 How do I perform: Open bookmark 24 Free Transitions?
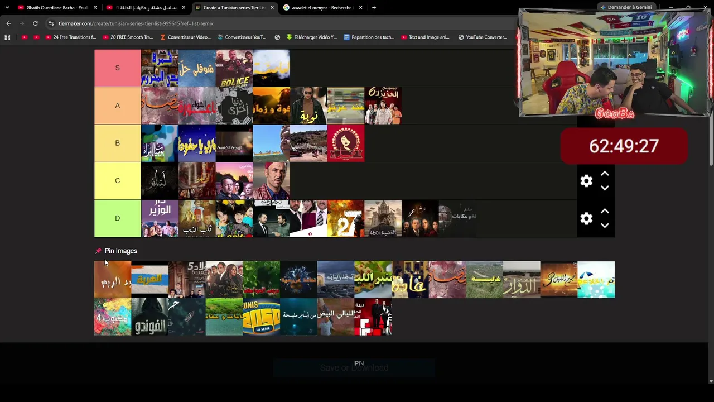71,37
